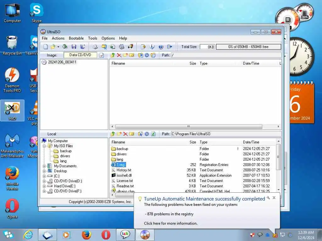The height and width of the screenshot is (241, 322).
Task: Select the drivers folder in the Local file list
Action: click(x=122, y=154)
